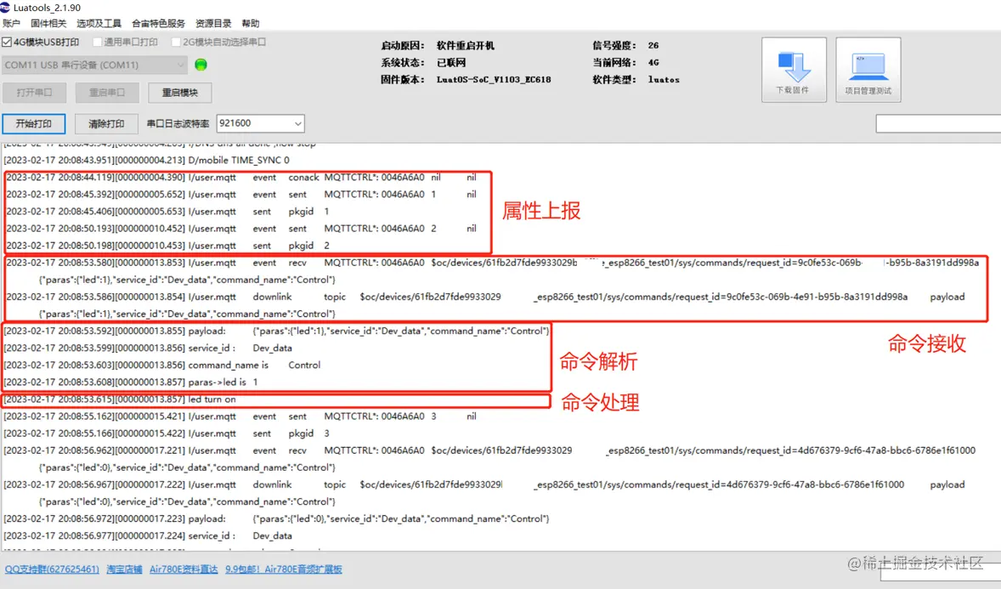Open the QQ支持群(627625461) link
Viewport: 1001px width, 589px height.
tap(52, 569)
